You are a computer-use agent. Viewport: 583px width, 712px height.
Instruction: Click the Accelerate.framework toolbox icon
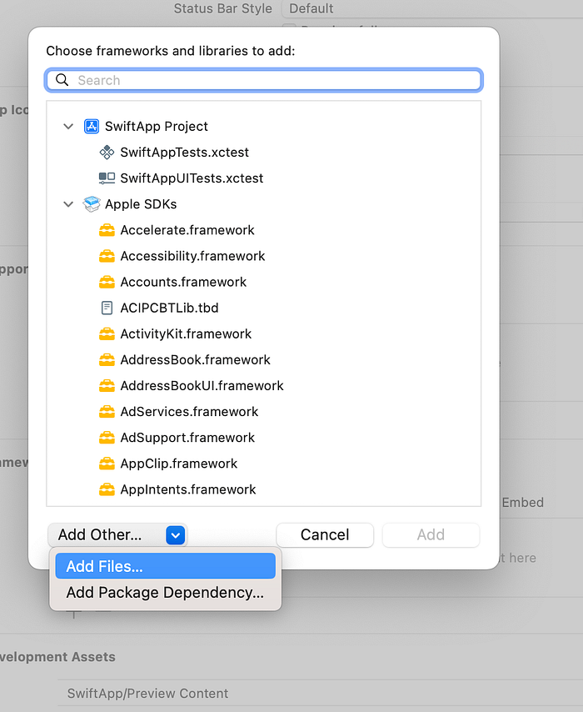[107, 230]
